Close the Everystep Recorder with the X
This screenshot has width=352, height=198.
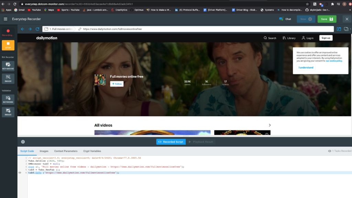(347, 19)
